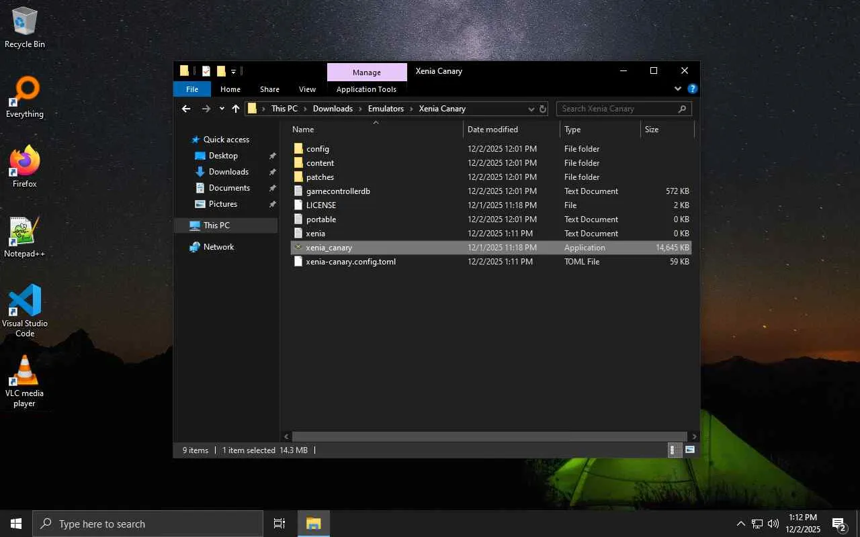
Task: Open the View ribbon tab
Action: (307, 89)
